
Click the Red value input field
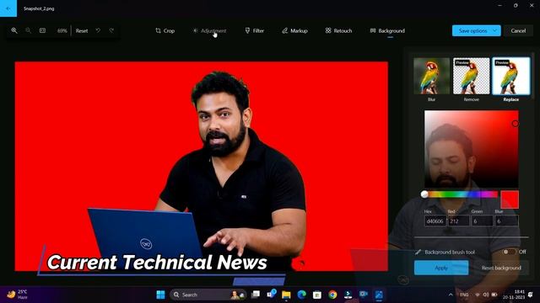(459, 221)
